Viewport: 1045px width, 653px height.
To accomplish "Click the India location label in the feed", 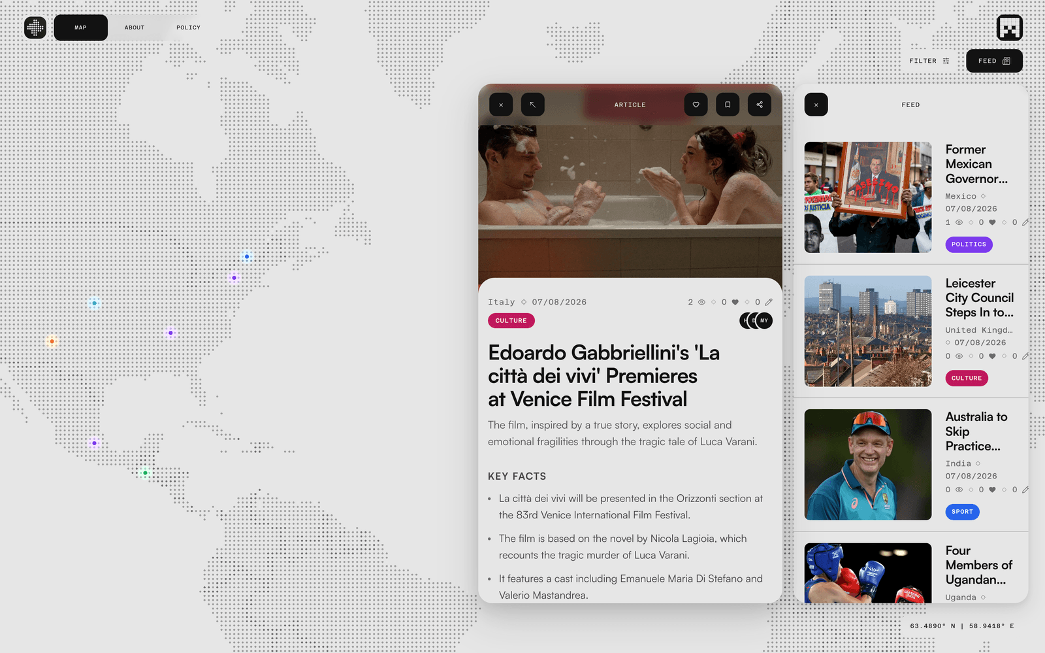I will (958, 463).
